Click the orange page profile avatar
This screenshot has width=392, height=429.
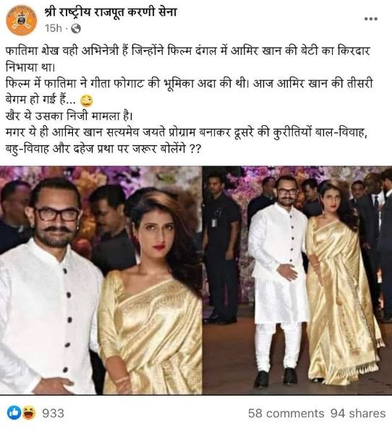(x=22, y=20)
